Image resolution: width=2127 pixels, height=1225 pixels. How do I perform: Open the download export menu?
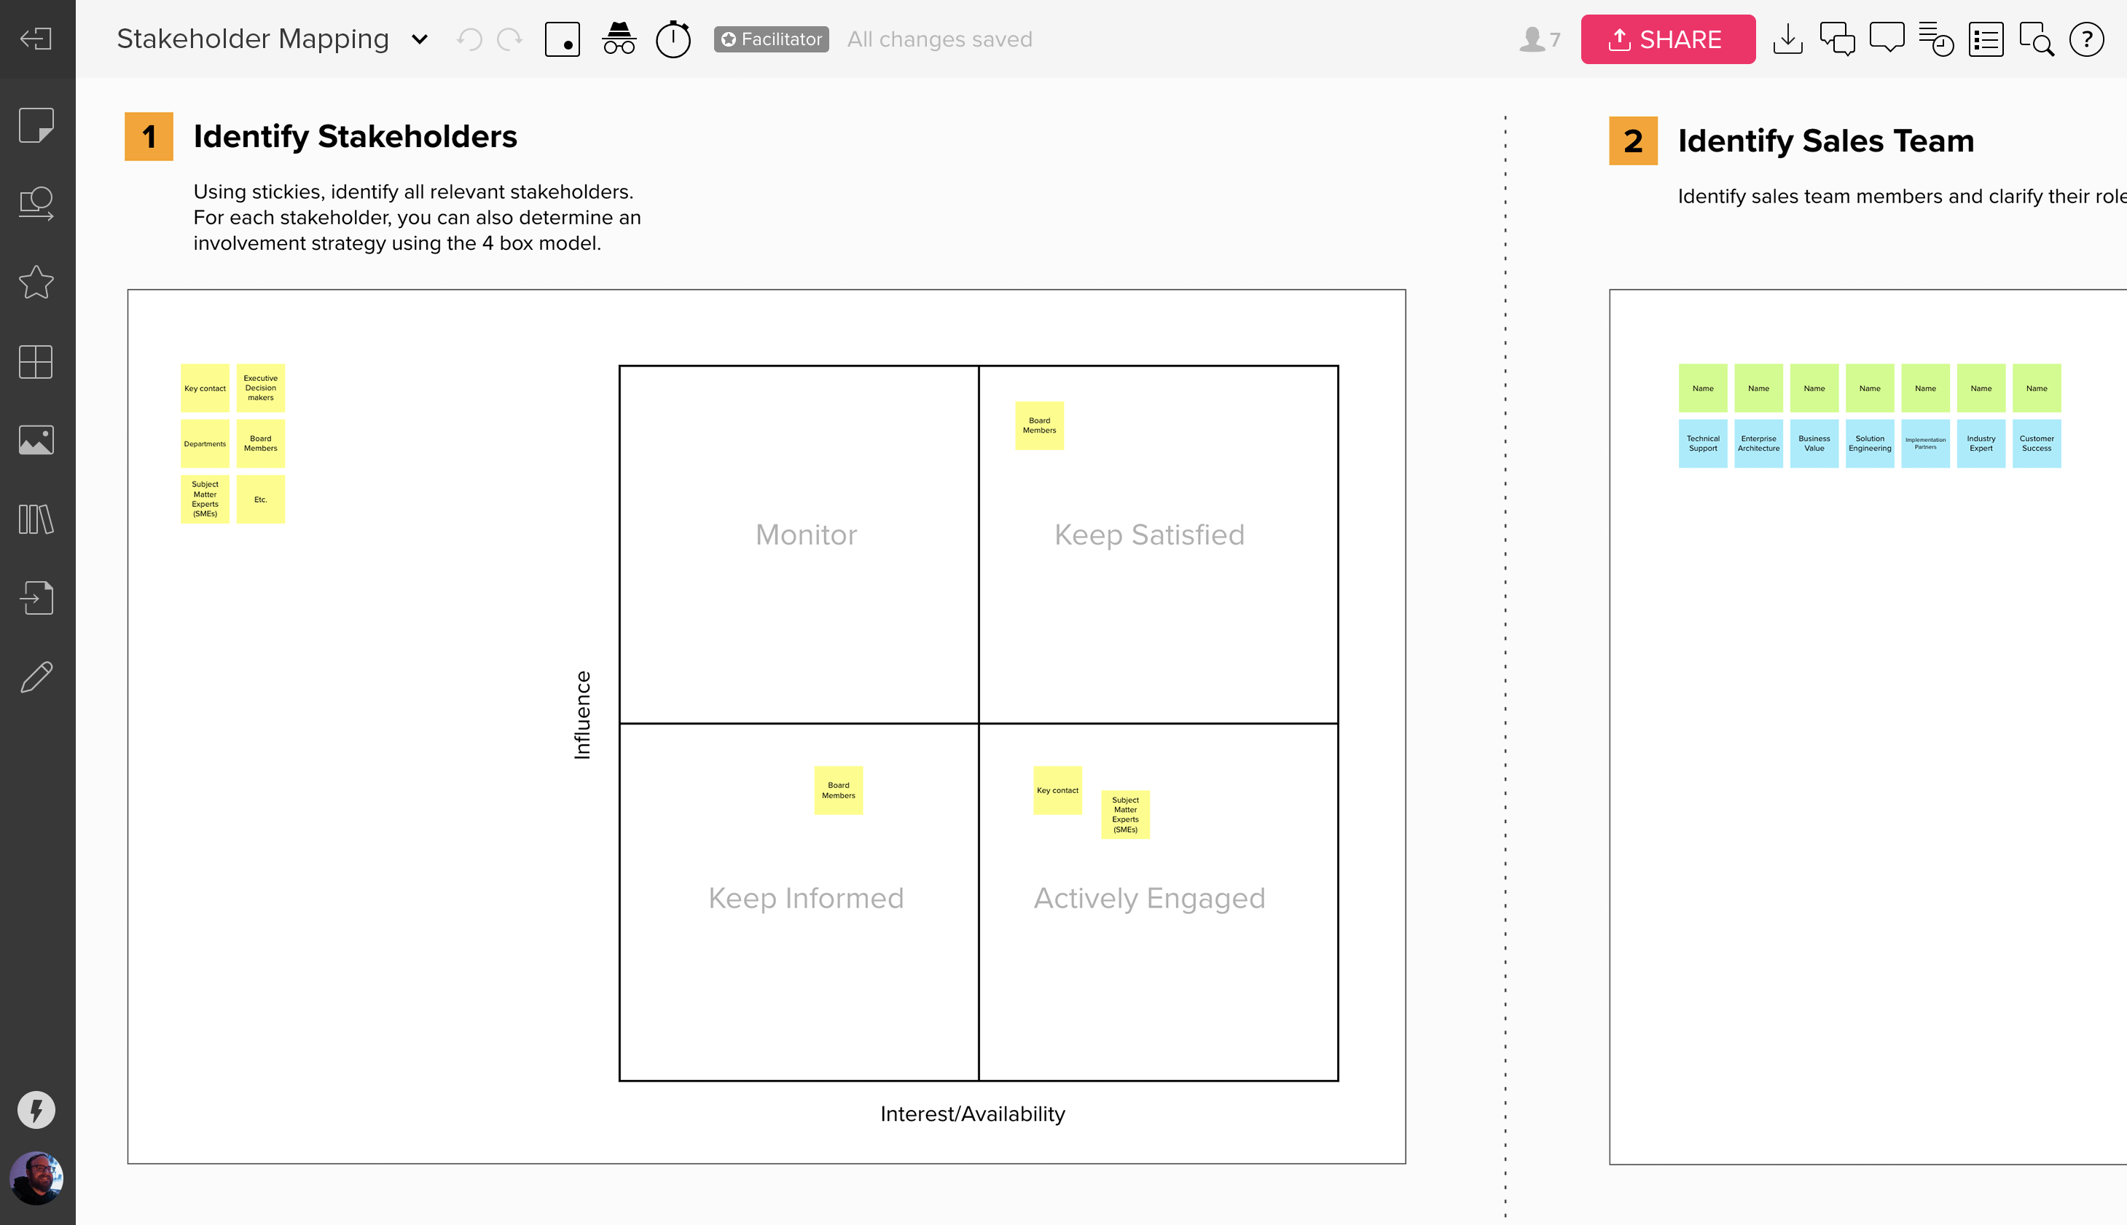point(1787,39)
